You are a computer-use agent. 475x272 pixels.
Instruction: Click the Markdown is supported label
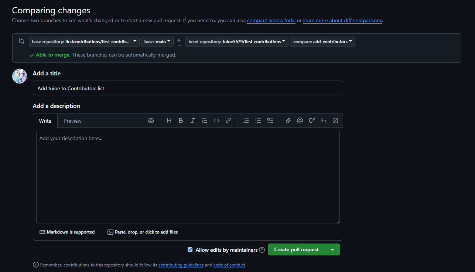(67, 232)
